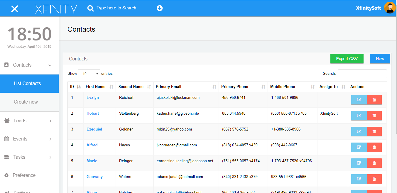Edit the Alfred Hayes row
The height and width of the screenshot is (193, 397).
pyautogui.click(x=359, y=147)
